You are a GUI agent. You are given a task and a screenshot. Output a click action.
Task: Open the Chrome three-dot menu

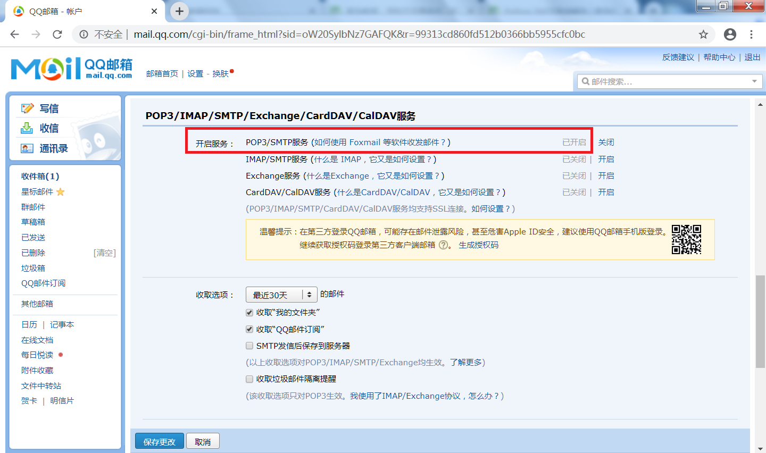[x=751, y=34]
